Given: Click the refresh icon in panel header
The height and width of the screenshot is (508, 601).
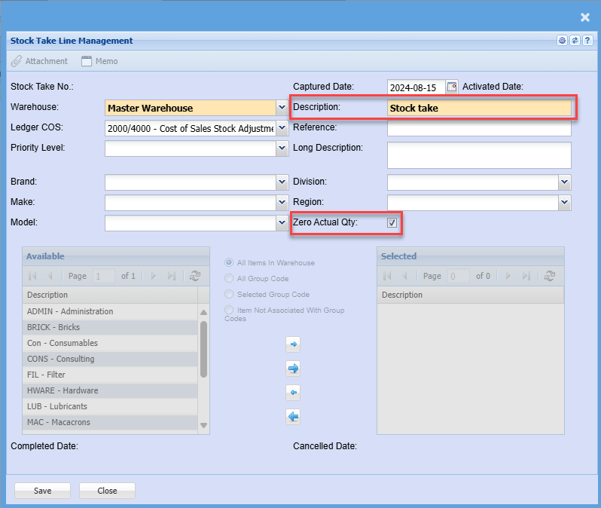Looking at the screenshot, I should point(575,41).
